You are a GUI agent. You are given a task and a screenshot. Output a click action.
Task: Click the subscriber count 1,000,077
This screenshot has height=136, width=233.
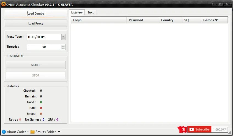(220, 129)
